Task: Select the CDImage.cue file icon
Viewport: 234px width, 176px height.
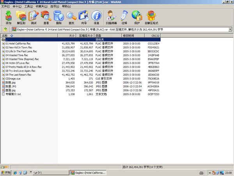Action: [4, 79]
